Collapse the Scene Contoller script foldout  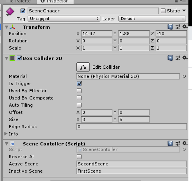[6, 144]
